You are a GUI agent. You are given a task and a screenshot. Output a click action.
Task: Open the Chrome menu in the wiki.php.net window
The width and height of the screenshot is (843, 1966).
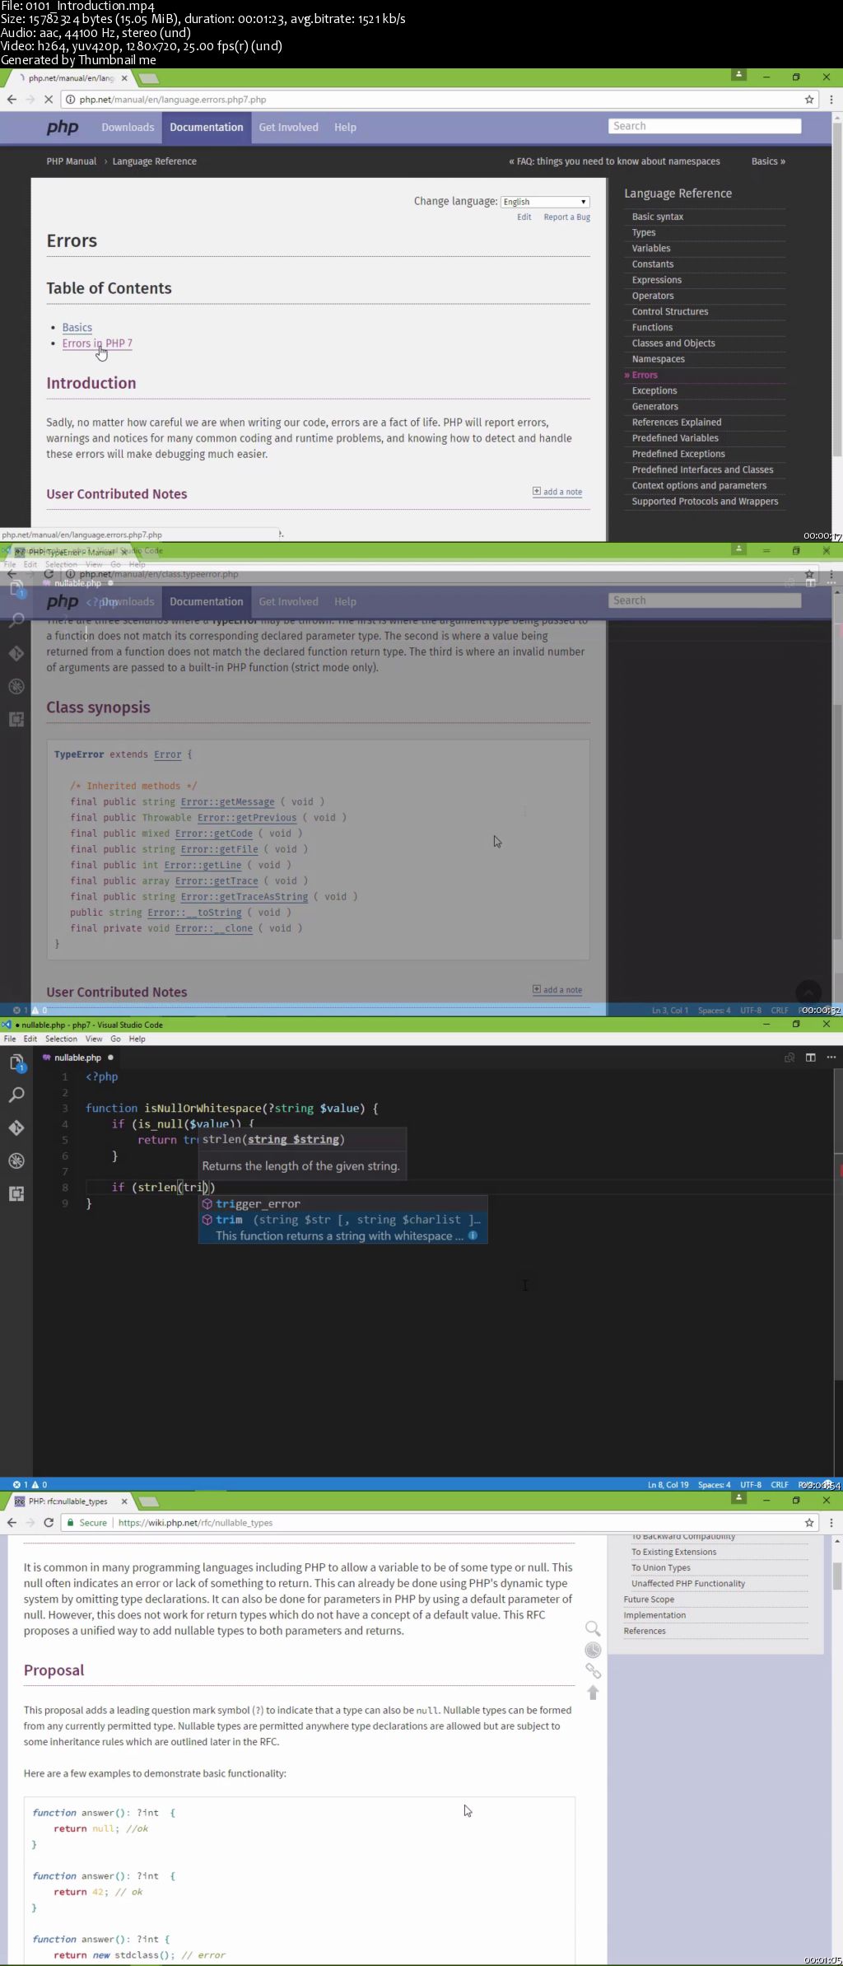831,1523
